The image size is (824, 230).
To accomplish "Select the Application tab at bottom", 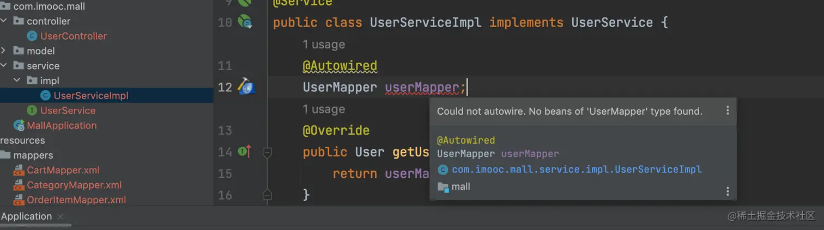I will coord(27,216).
